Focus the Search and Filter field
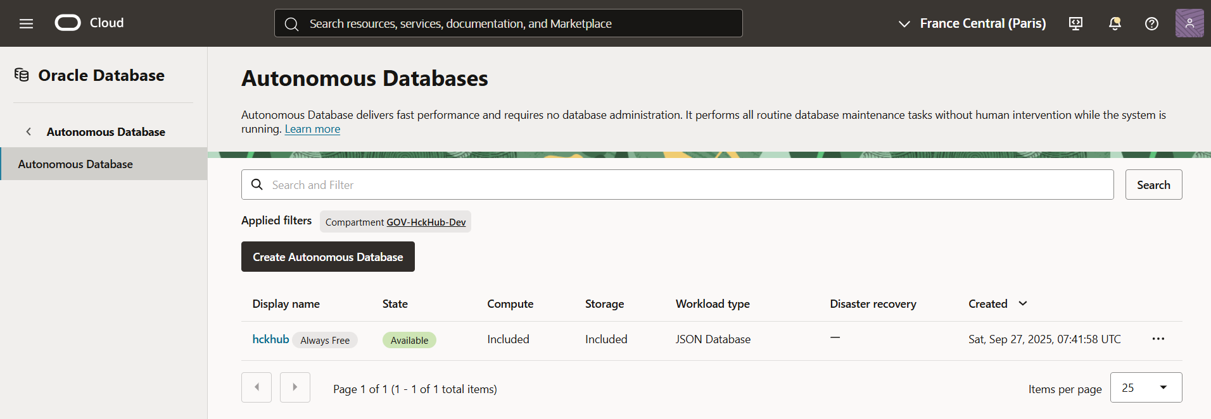1211x419 pixels. [677, 185]
